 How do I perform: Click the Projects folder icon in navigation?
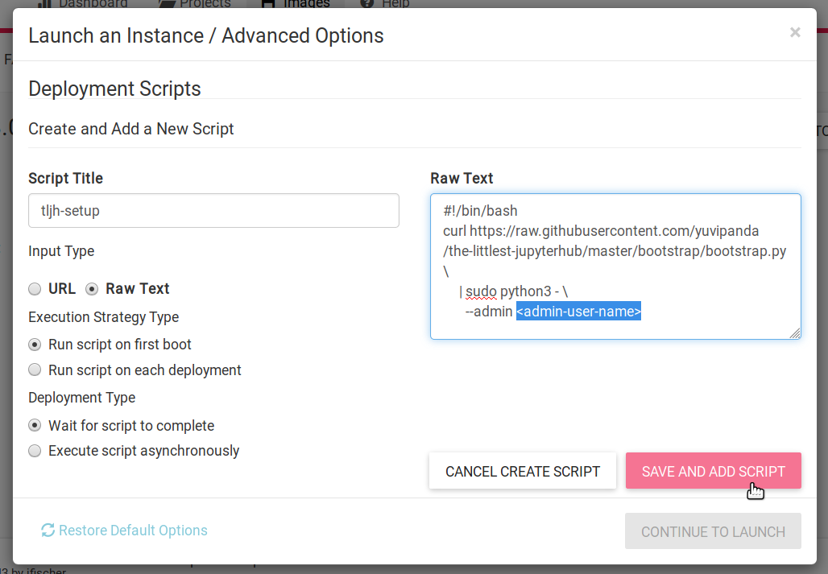tap(167, 4)
